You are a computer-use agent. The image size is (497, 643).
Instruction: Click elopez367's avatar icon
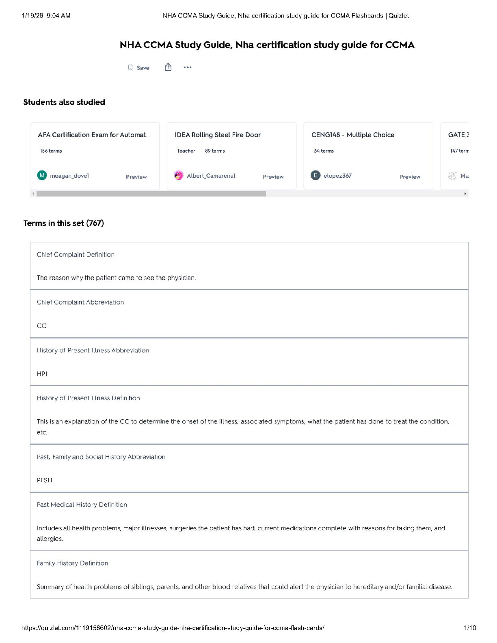315,175
